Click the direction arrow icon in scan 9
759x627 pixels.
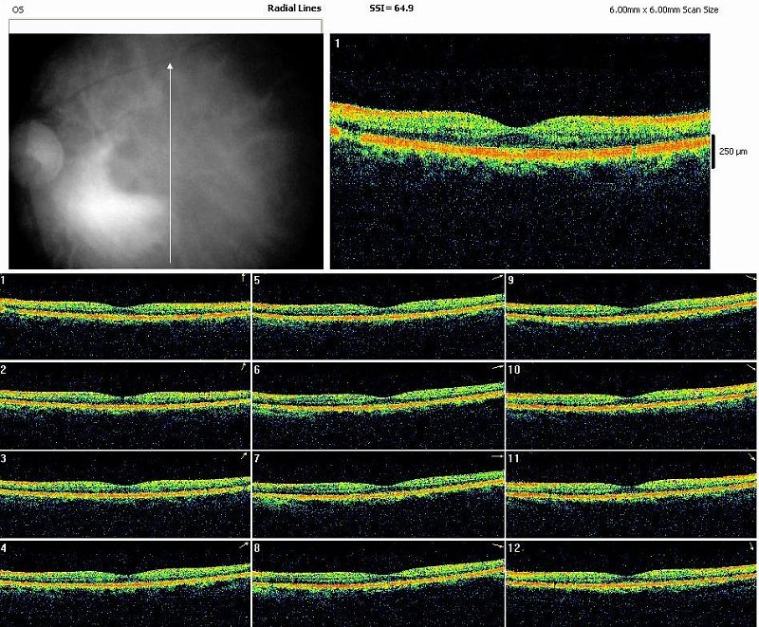pos(750,278)
